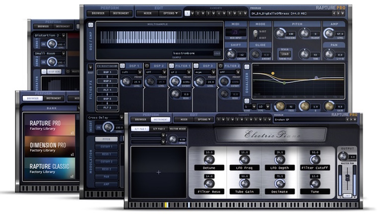Click the Amp Level knob
Screen dimensions: 382x215
pyautogui.click(x=329, y=33)
